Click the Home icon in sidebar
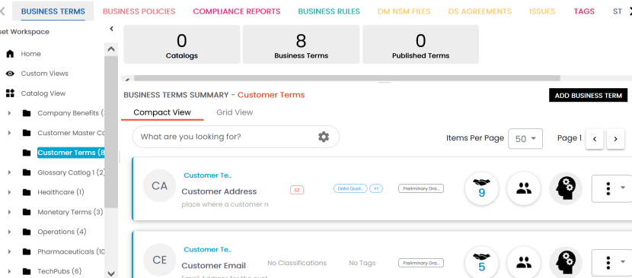632x278 pixels. (x=10, y=54)
